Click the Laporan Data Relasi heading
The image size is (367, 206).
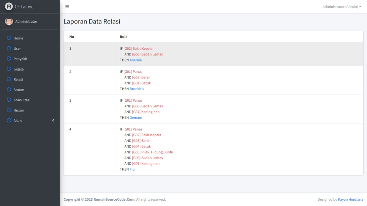click(92, 21)
